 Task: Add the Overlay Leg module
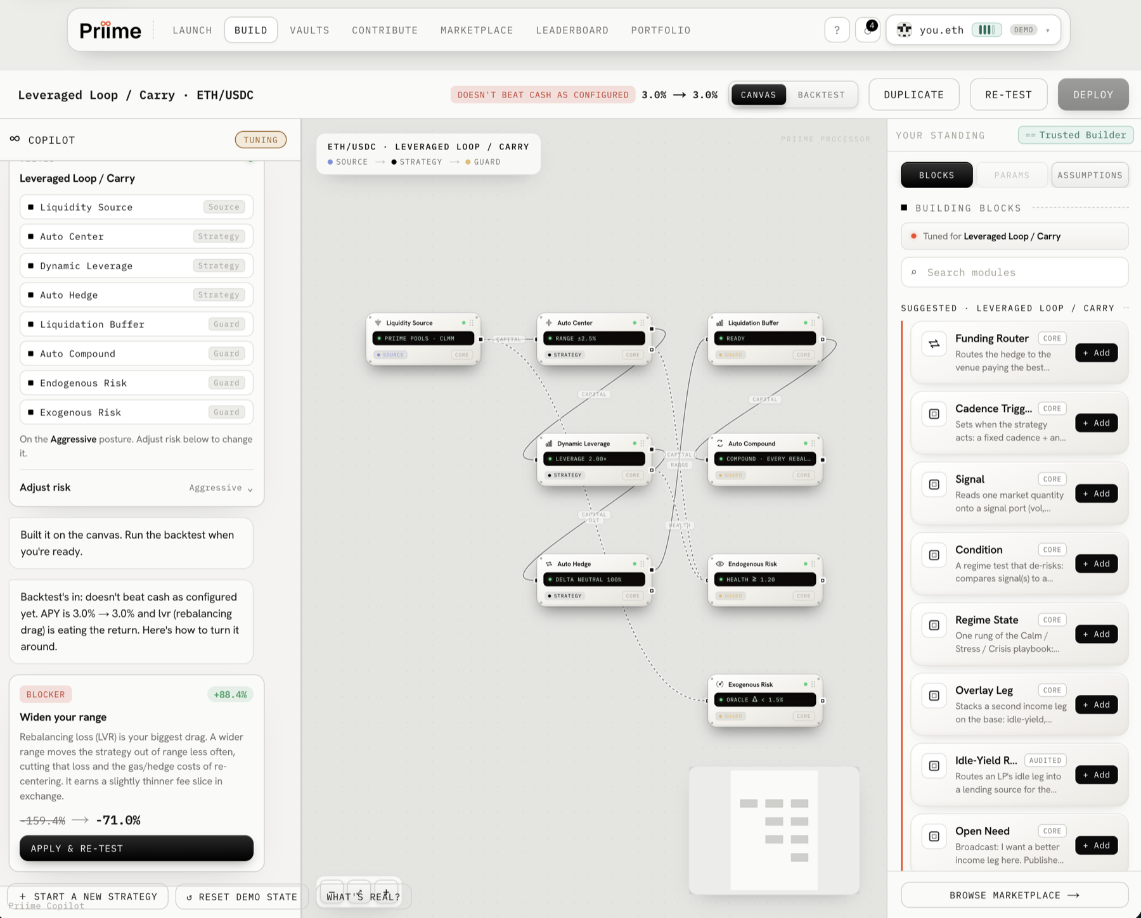click(x=1096, y=704)
